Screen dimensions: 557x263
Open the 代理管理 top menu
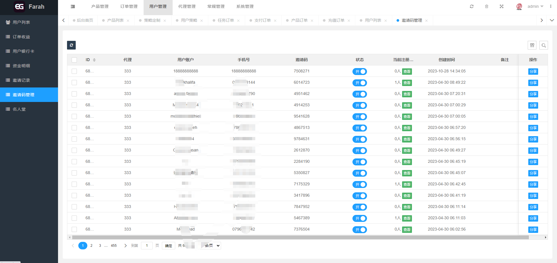[x=187, y=6]
